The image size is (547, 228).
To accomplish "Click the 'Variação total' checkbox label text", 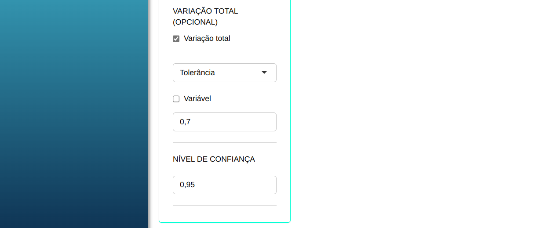I will click(x=207, y=39).
